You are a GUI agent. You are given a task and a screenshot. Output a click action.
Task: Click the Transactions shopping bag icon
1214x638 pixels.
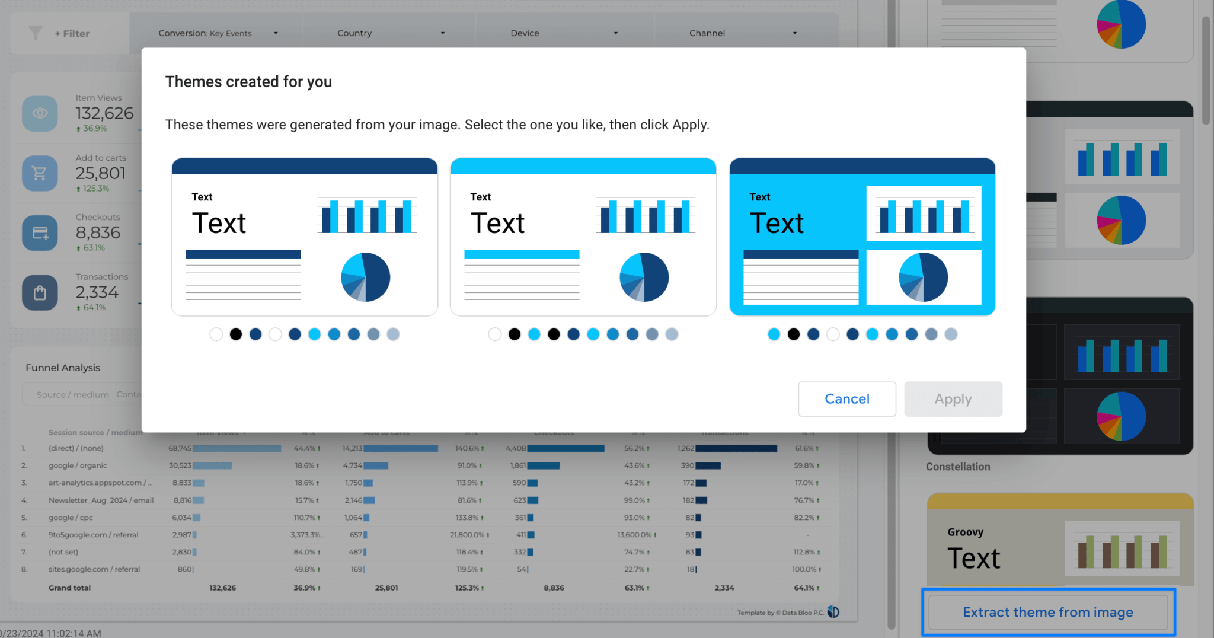pos(40,292)
